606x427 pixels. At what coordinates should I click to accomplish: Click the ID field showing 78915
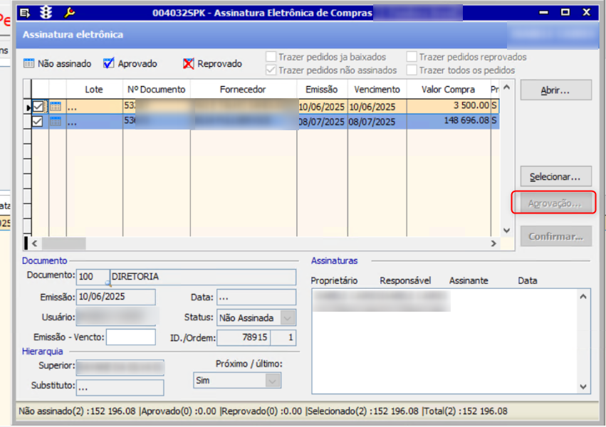coord(243,338)
